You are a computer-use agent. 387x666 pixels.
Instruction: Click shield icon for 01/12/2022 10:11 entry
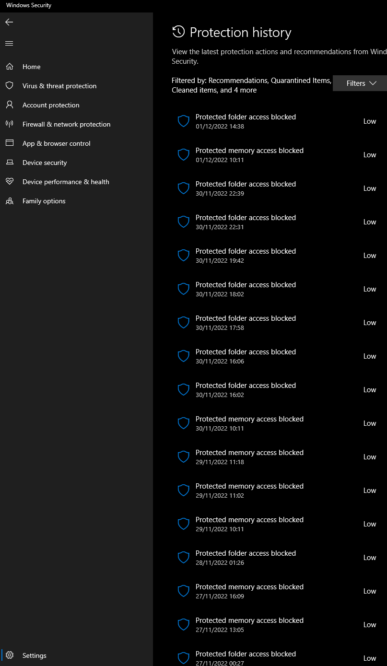184,155
